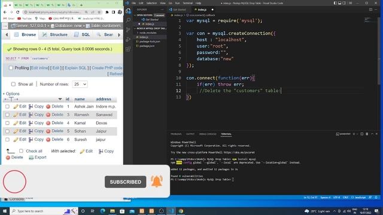Click the Options link above the table
Viewport: 383px width, 215px height.
13,94
